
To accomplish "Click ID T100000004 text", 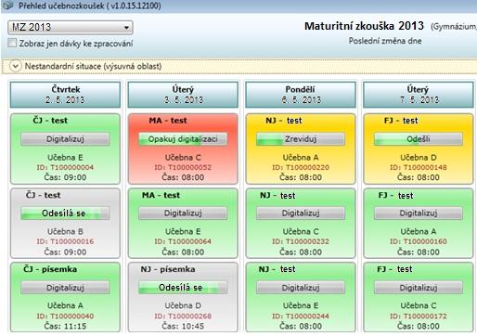I will (x=65, y=167).
